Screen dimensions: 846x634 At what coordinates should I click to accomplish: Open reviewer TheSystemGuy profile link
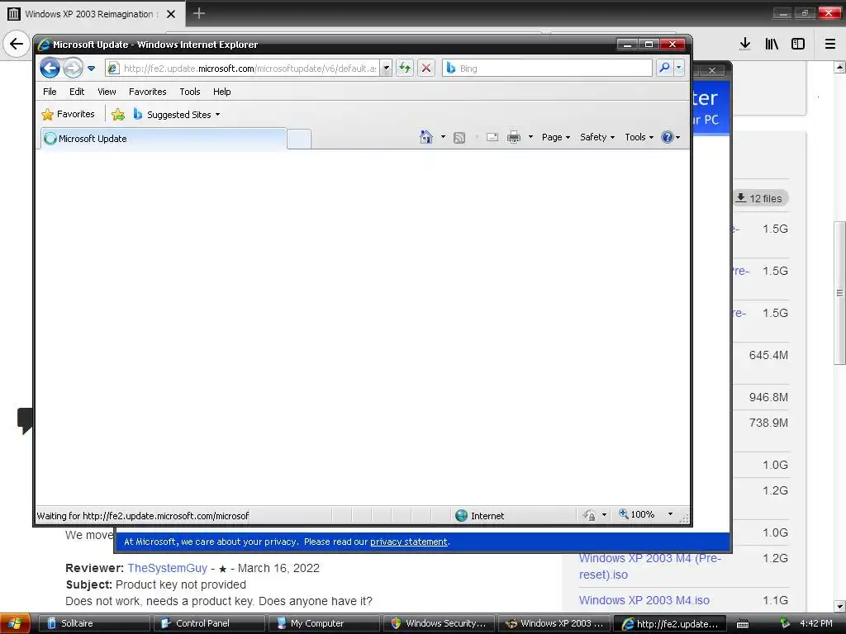pyautogui.click(x=167, y=568)
